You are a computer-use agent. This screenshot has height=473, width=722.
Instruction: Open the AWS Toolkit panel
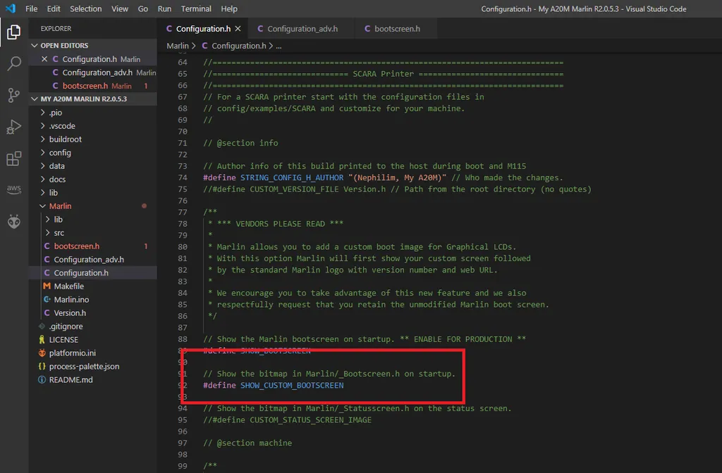pos(14,189)
